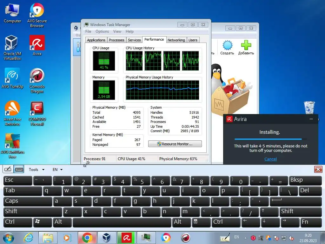Open View menu in Task Manager
This screenshot has height=244, width=325.
(117, 31)
